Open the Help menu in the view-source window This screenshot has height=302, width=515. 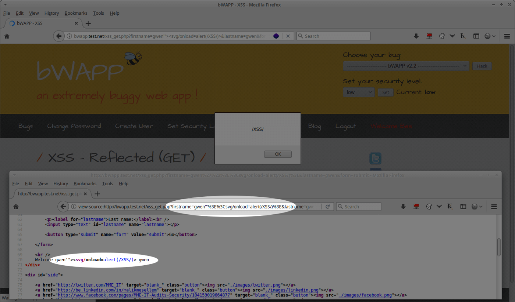(x=124, y=183)
